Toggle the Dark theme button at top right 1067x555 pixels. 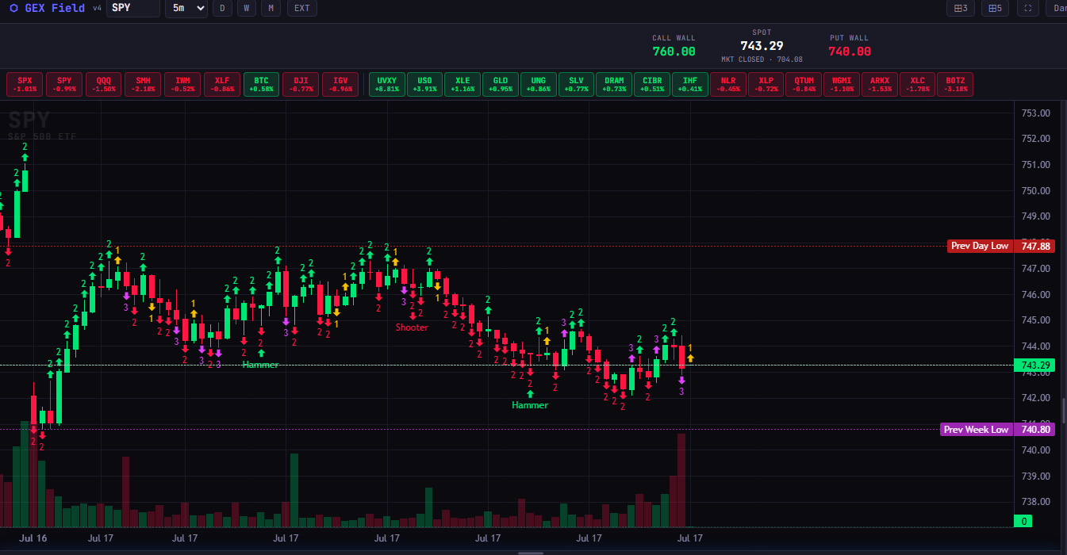coord(1057,8)
